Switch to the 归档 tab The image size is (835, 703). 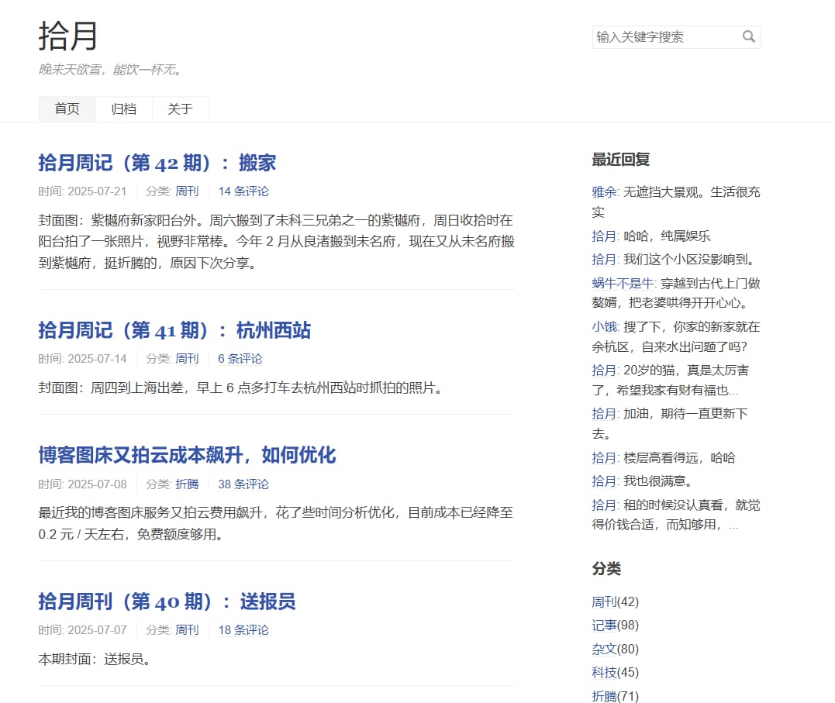[124, 109]
